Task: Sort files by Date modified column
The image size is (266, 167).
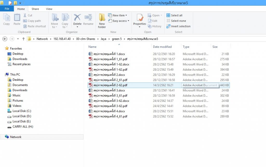Action: point(162,47)
